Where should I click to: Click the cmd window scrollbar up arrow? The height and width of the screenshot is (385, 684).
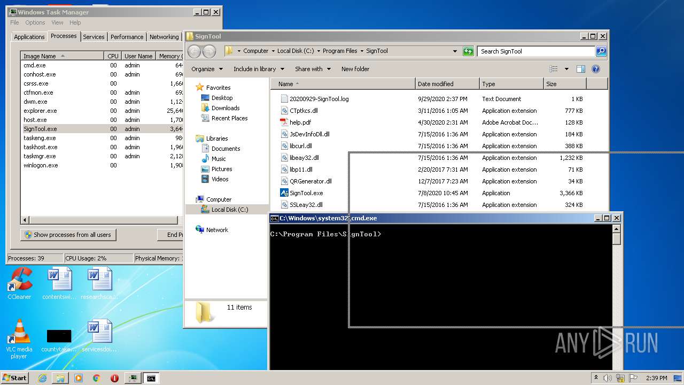pos(617,228)
